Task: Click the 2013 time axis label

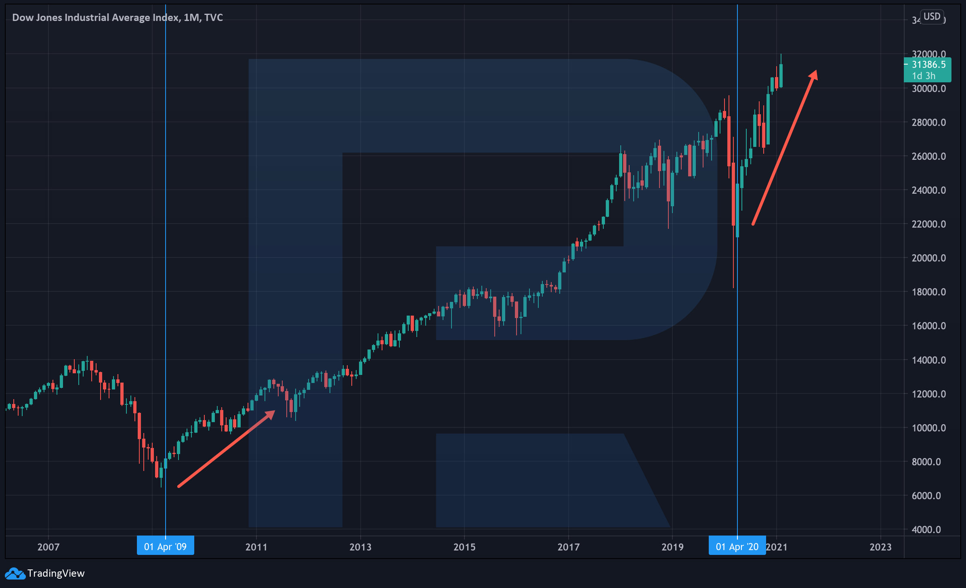Action: (x=360, y=547)
